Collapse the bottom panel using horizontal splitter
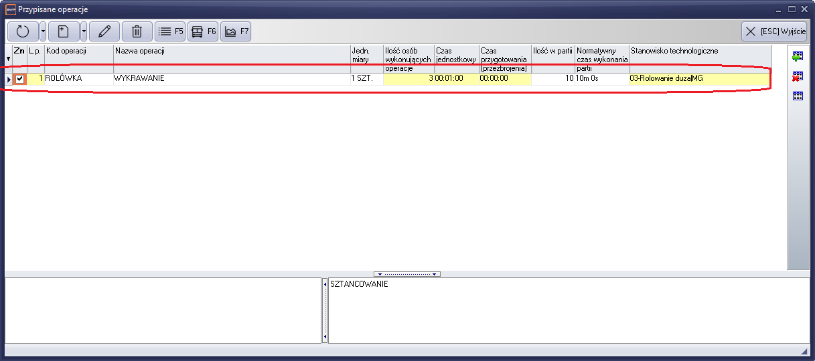Image resolution: width=815 pixels, height=361 pixels. point(407,274)
